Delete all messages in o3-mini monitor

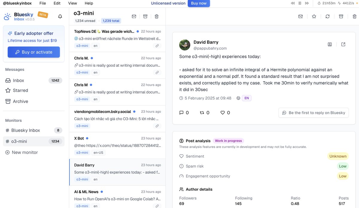[156, 16]
